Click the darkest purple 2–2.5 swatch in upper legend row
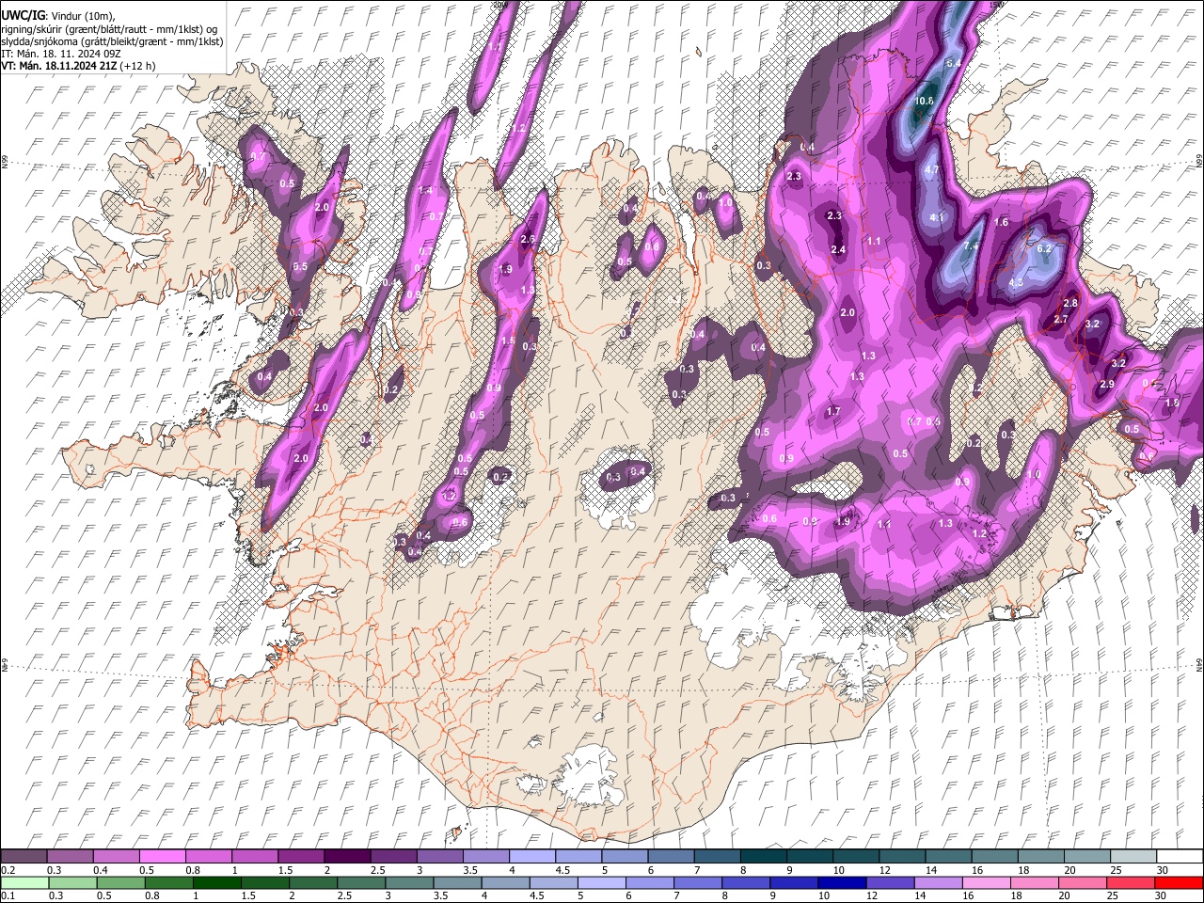1204x903 pixels. coord(347,857)
